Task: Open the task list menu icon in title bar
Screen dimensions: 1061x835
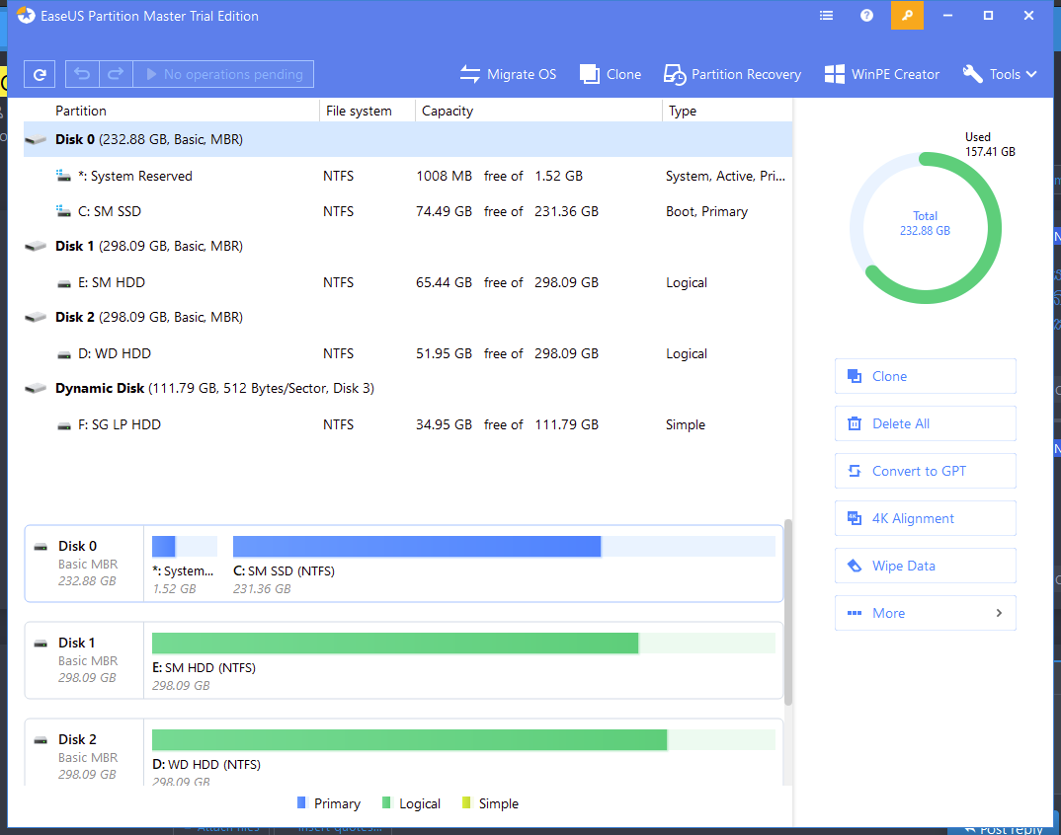Action: (826, 15)
